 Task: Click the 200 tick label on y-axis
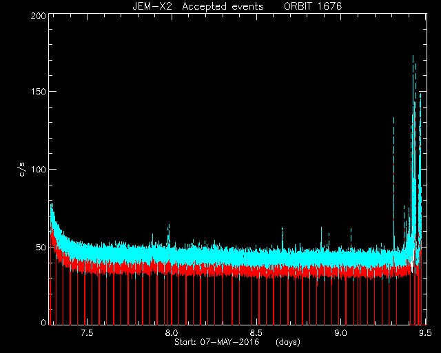(39, 16)
